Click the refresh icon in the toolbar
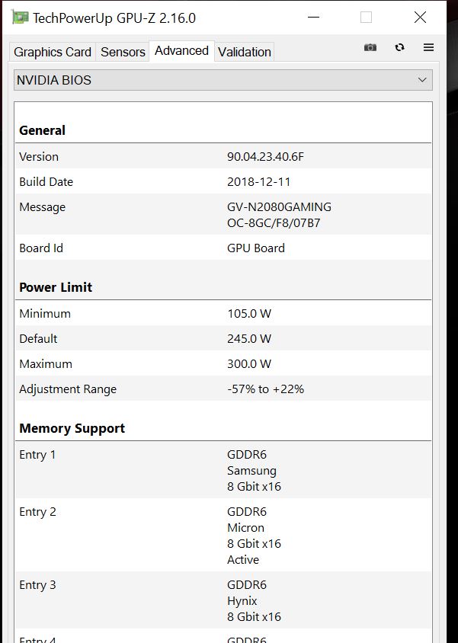 [x=399, y=47]
